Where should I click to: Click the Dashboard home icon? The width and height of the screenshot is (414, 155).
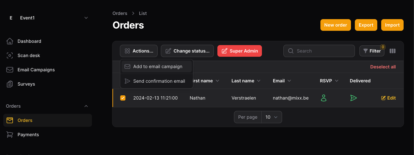click(10, 41)
